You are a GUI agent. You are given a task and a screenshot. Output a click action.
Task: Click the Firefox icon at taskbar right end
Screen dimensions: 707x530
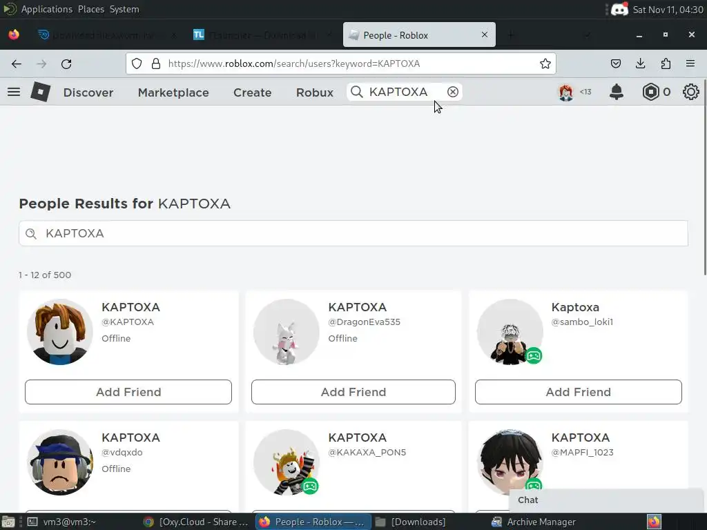pos(654,522)
